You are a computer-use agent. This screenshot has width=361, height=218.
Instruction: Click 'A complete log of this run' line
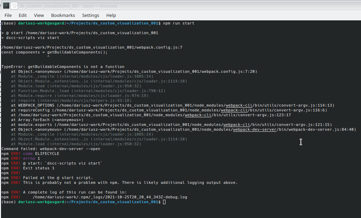[x=64, y=192]
